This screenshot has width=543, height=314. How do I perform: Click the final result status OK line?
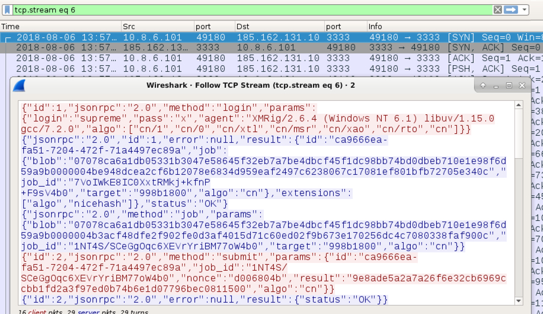tap(205, 299)
